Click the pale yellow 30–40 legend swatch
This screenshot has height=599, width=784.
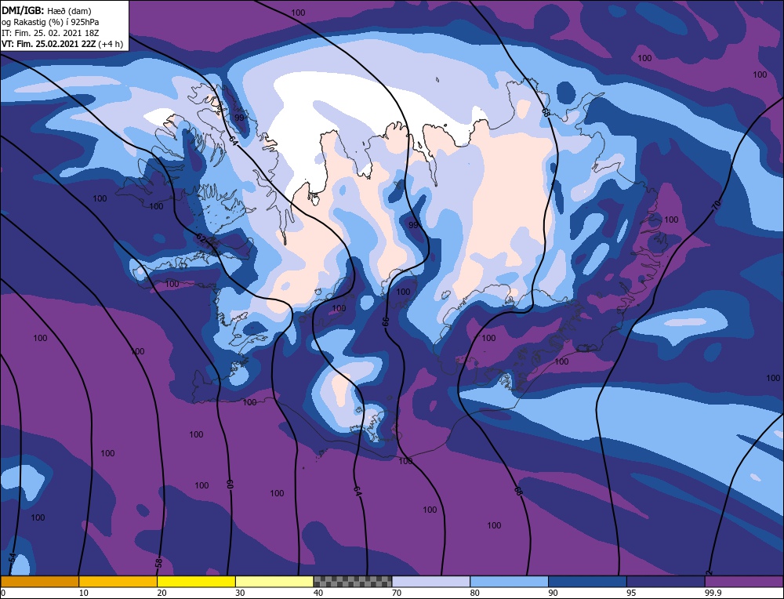pyautogui.click(x=274, y=582)
